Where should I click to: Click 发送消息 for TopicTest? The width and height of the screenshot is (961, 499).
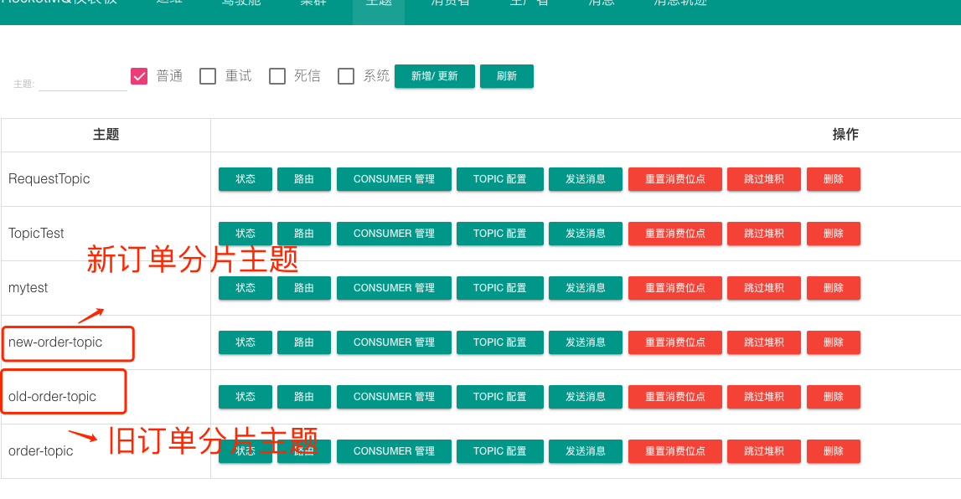[585, 234]
